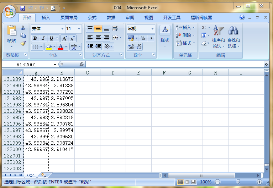273x188 pixels.
Task: Click the Name Box showing A132001
Action: (26, 65)
